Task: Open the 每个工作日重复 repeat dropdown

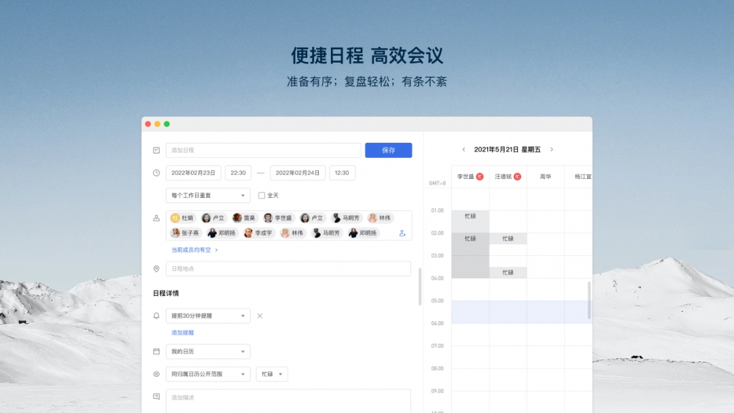Action: [x=207, y=195]
